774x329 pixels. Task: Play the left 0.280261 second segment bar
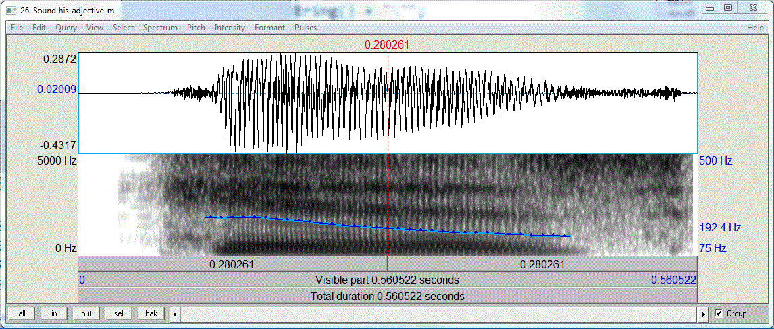pyautogui.click(x=232, y=264)
